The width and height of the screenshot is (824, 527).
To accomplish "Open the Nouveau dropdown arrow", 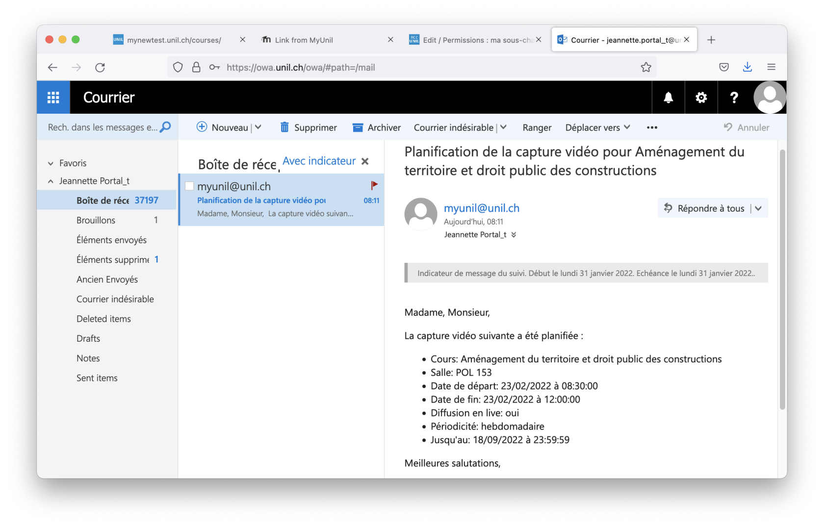I will point(258,127).
